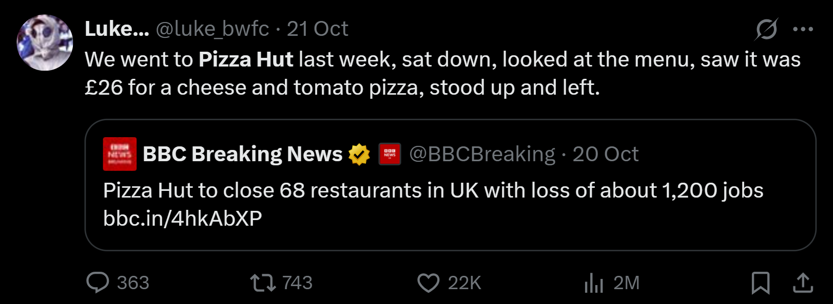This screenshot has width=833, height=304.
Task: Click the 22K likes count
Action: point(464,283)
